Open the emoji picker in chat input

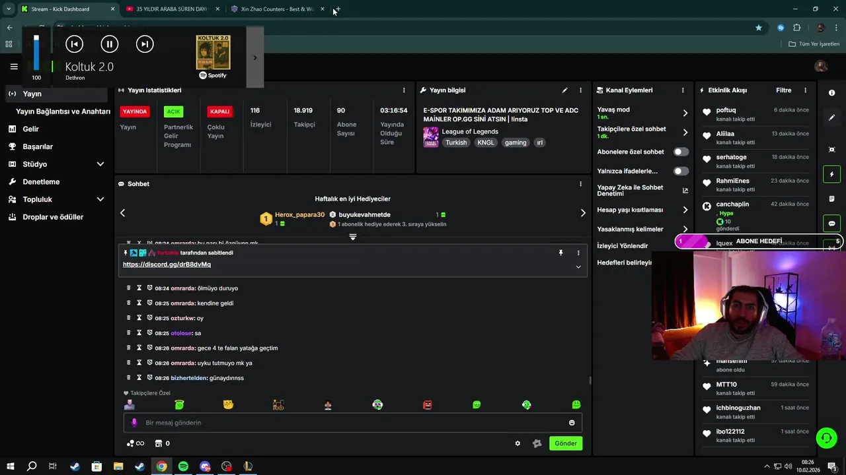[x=572, y=423]
